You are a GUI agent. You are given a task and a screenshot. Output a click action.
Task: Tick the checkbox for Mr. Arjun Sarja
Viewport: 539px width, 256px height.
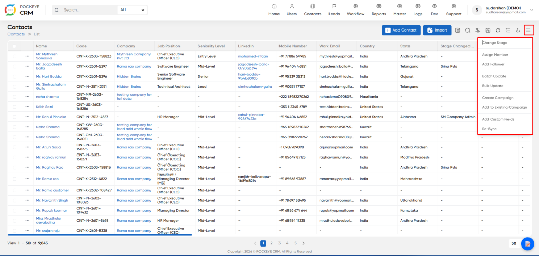coord(14,147)
